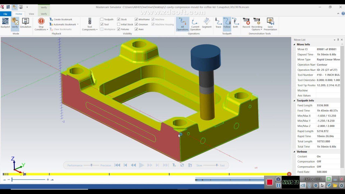Toggle the Gnomon checkbox
Viewport: 345px width, 194px height.
coord(136,24)
